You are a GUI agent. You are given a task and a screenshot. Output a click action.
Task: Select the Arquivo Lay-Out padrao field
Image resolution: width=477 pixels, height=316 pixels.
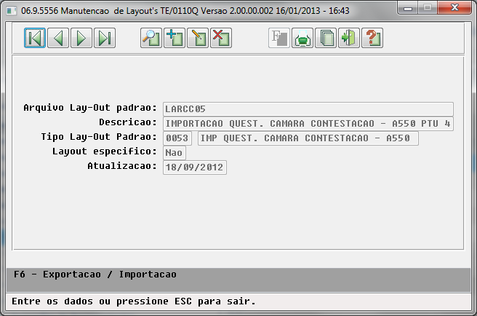tap(308, 108)
